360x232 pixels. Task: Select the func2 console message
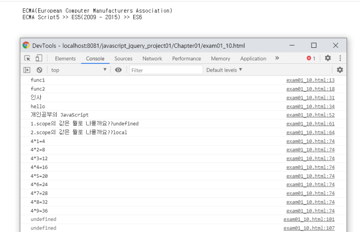click(x=38, y=89)
